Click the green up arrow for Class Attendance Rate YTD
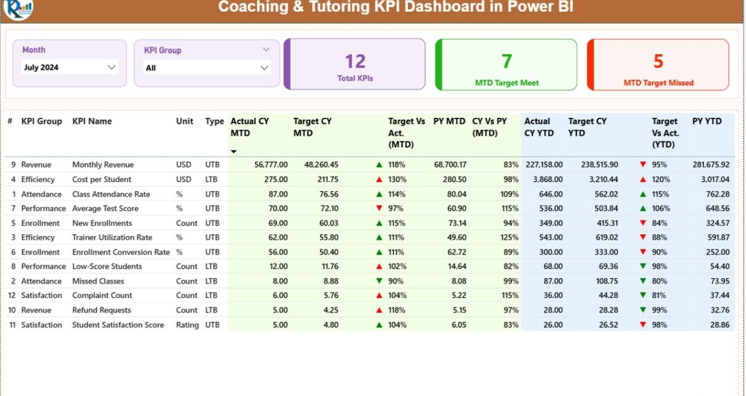The width and height of the screenshot is (746, 396). coord(643,194)
